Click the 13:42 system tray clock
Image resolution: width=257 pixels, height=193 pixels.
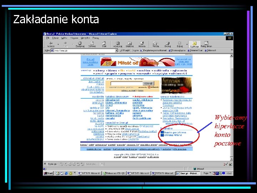click(x=229, y=173)
